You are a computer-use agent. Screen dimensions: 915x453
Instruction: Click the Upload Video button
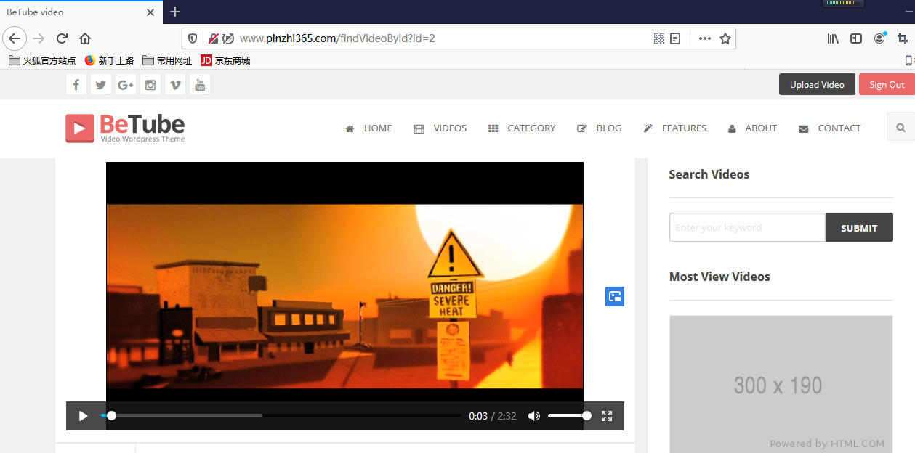[817, 84]
